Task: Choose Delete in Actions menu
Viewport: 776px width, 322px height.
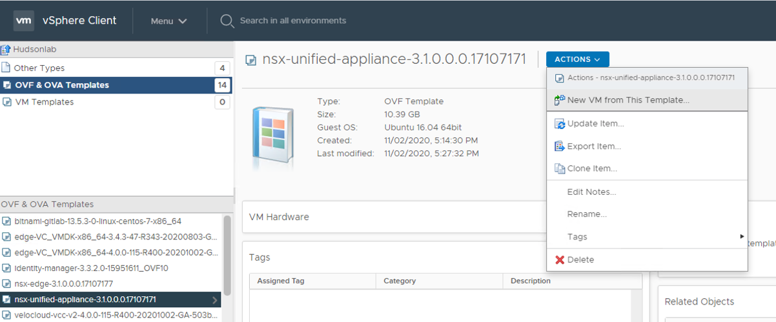Action: [x=647, y=259]
